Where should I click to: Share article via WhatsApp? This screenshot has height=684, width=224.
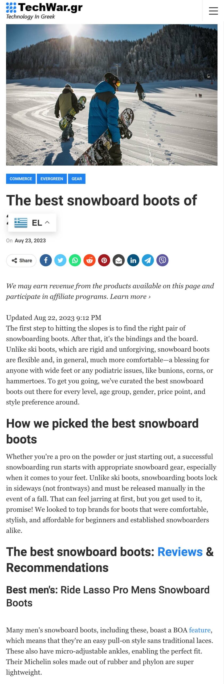pyautogui.click(x=75, y=260)
